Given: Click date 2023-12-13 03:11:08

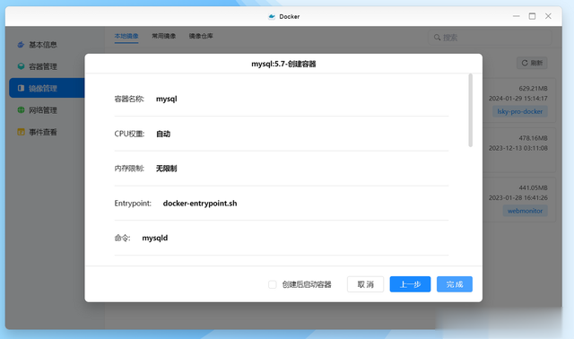Looking at the screenshot, I should pos(518,148).
